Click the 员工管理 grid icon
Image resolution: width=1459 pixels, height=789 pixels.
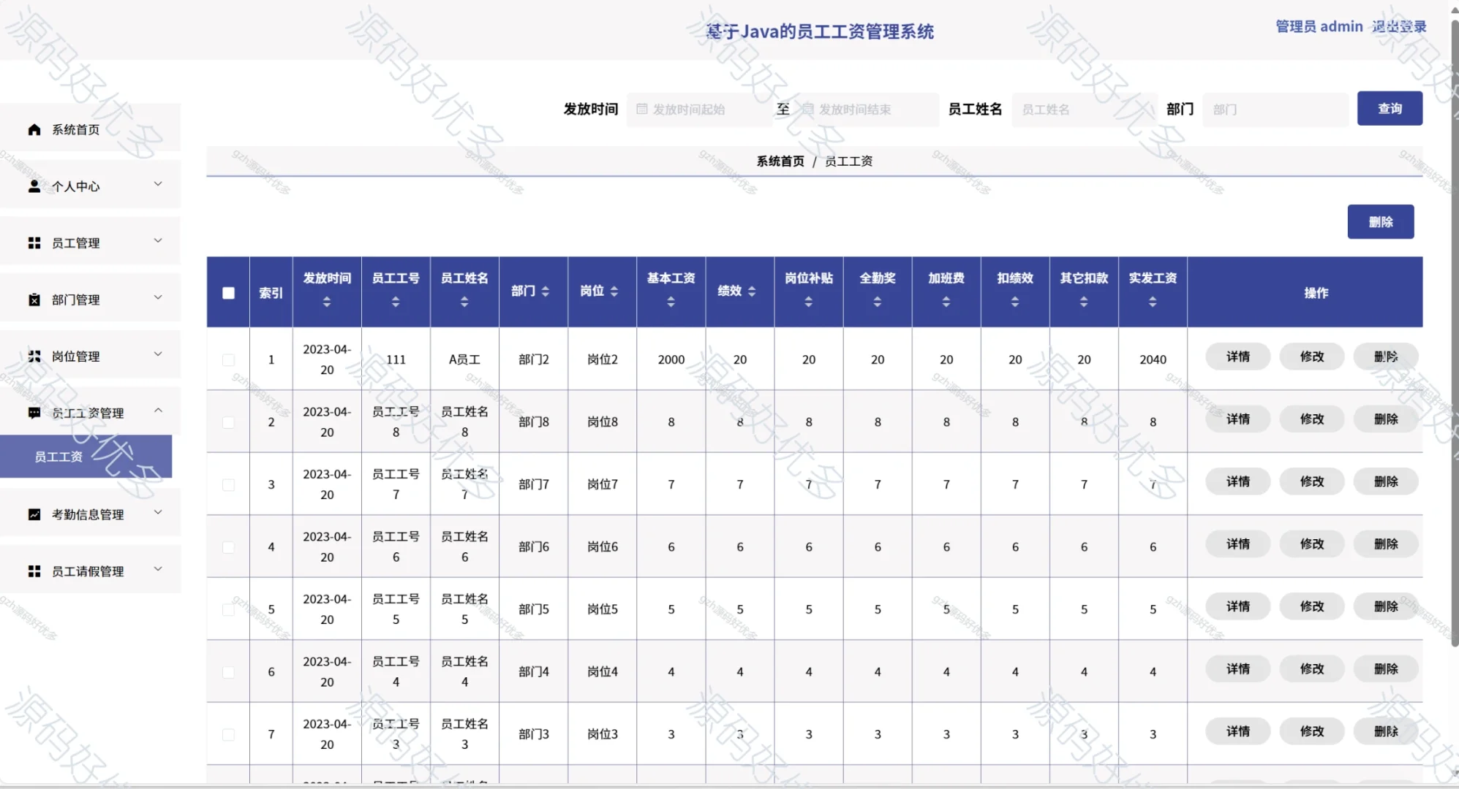point(33,243)
